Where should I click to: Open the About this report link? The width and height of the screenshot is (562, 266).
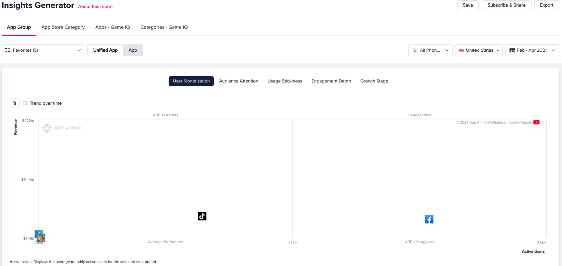click(96, 6)
